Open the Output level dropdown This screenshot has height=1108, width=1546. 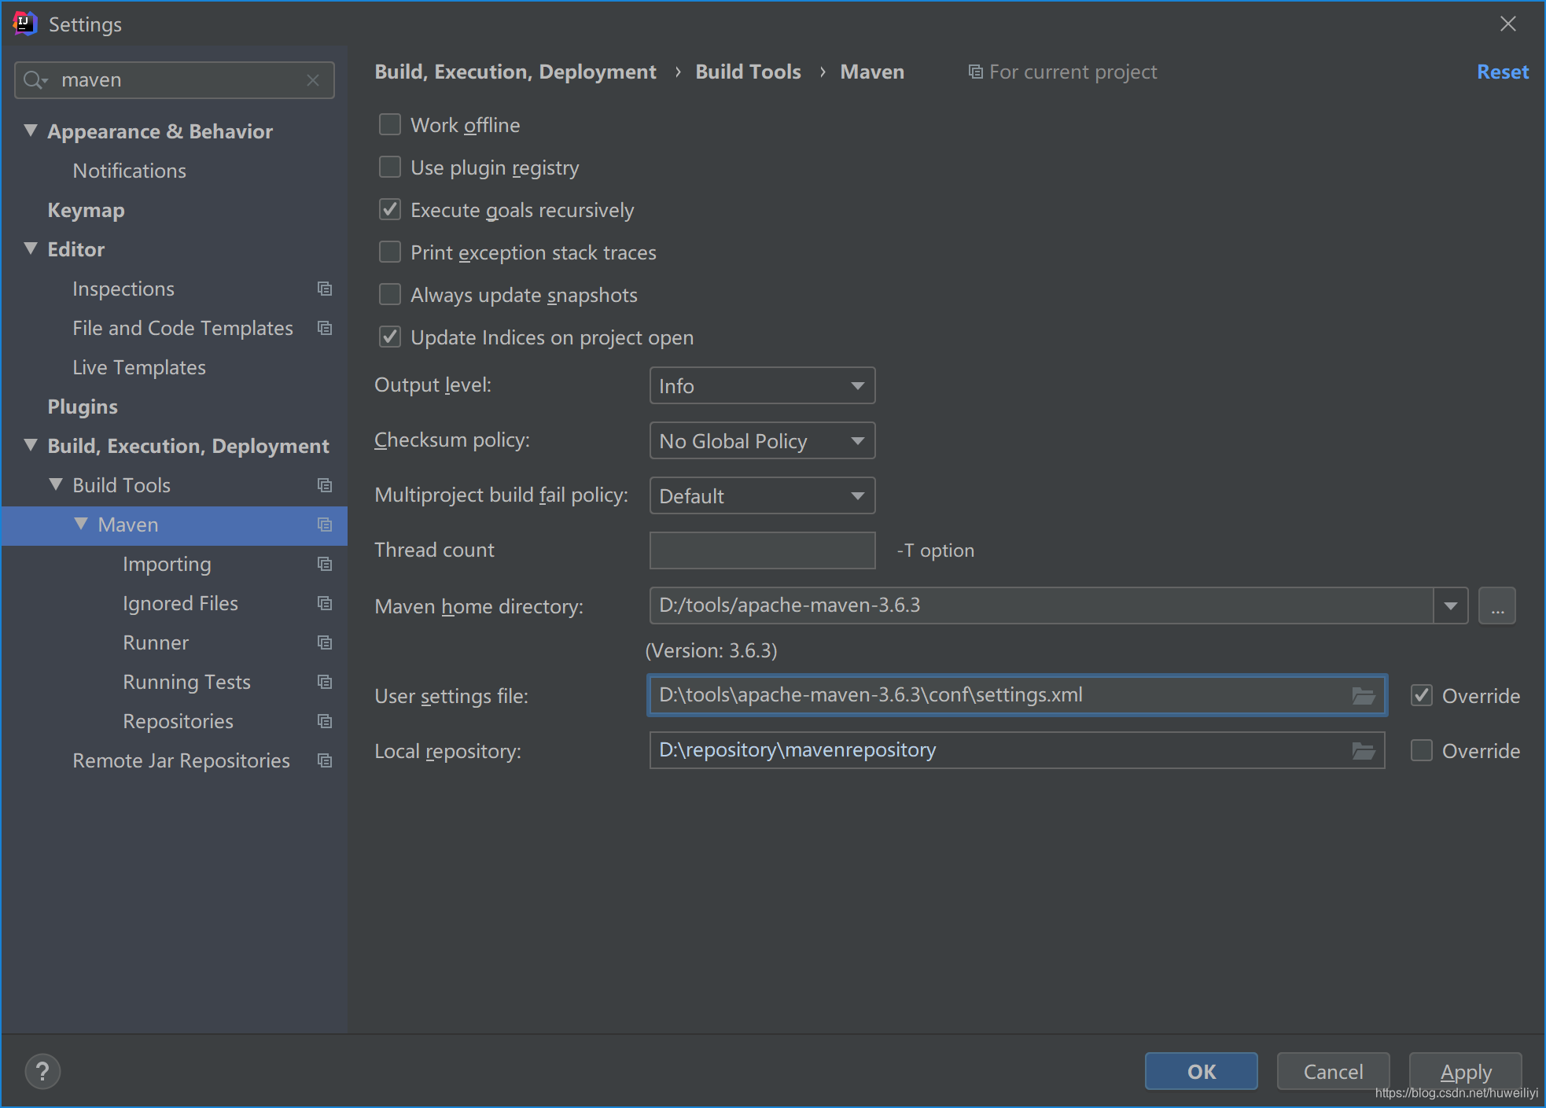[x=762, y=386]
